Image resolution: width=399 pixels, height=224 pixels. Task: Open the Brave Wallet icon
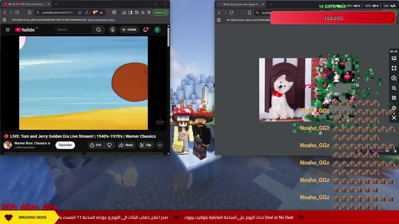[137, 12]
